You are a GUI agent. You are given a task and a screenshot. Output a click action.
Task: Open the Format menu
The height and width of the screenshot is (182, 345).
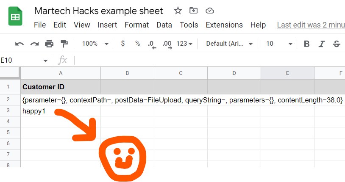(136, 25)
